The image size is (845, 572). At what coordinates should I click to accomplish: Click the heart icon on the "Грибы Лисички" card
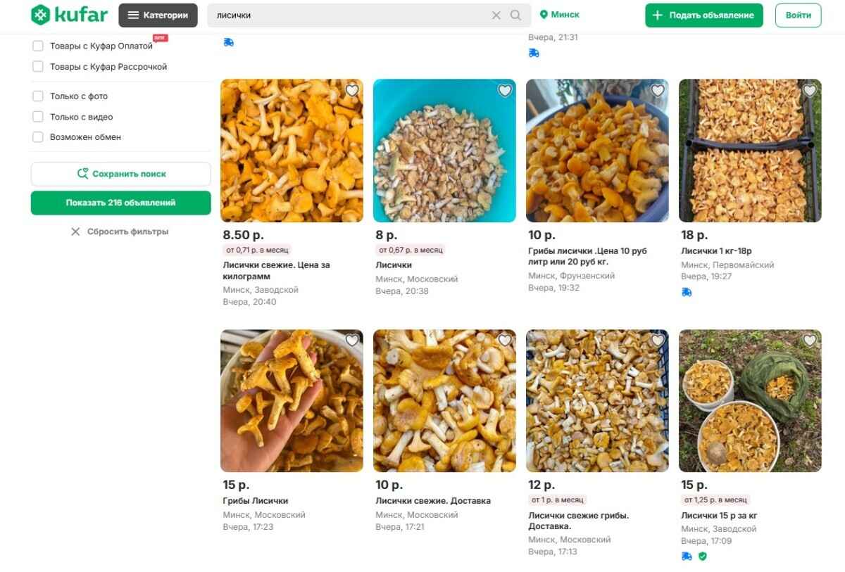351,340
